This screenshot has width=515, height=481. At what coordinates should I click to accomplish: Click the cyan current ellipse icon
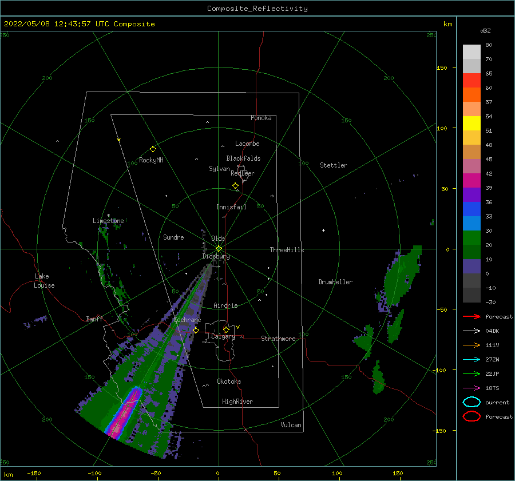472,402
